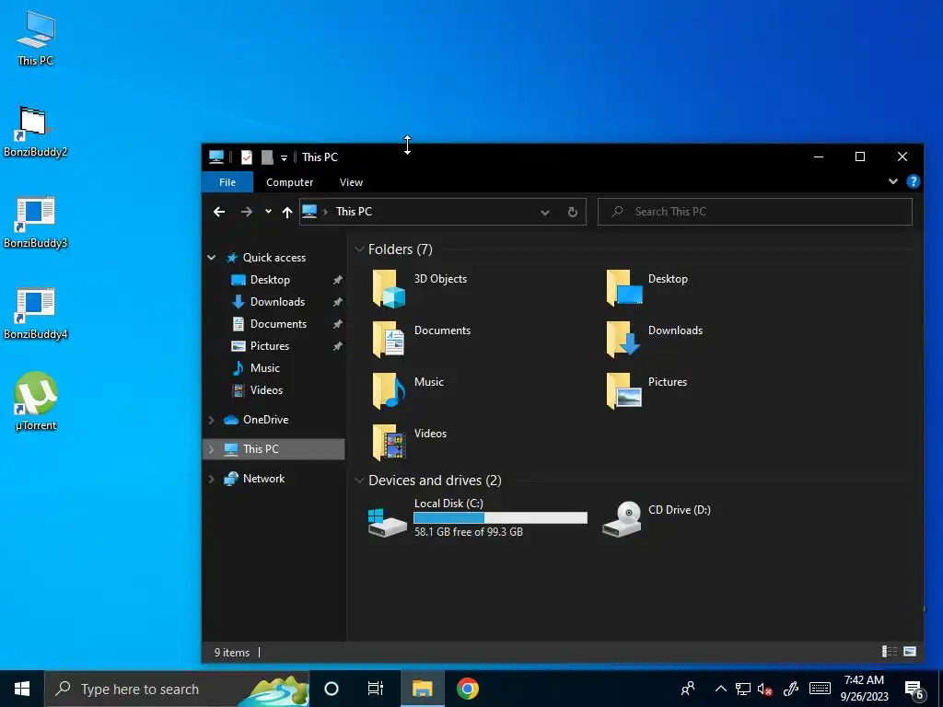Screen dimensions: 943x707
Task: Collapse the Folders (7) group
Action: click(x=359, y=249)
